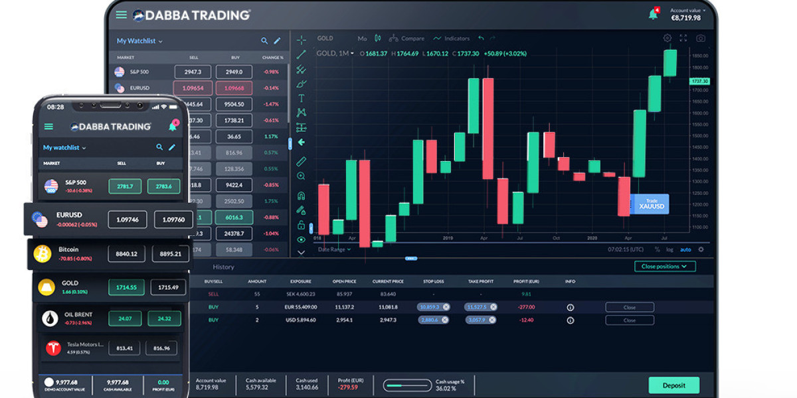The height and width of the screenshot is (398, 797).
Task: Click EURUSD buy price 1.09668 on desktop
Action: [234, 88]
